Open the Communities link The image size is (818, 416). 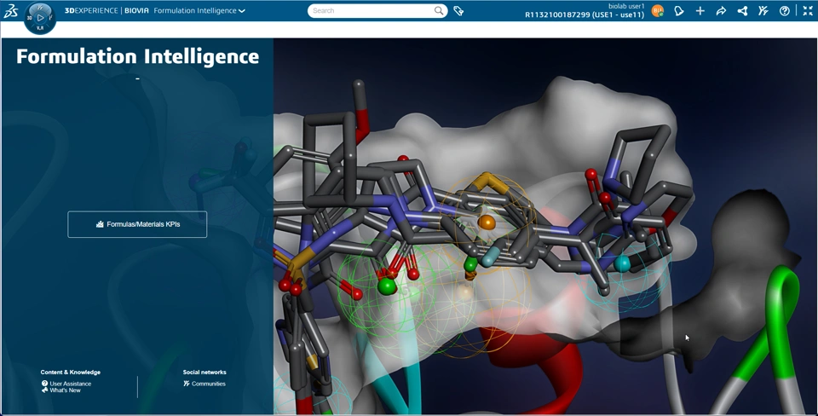pyautogui.click(x=204, y=384)
